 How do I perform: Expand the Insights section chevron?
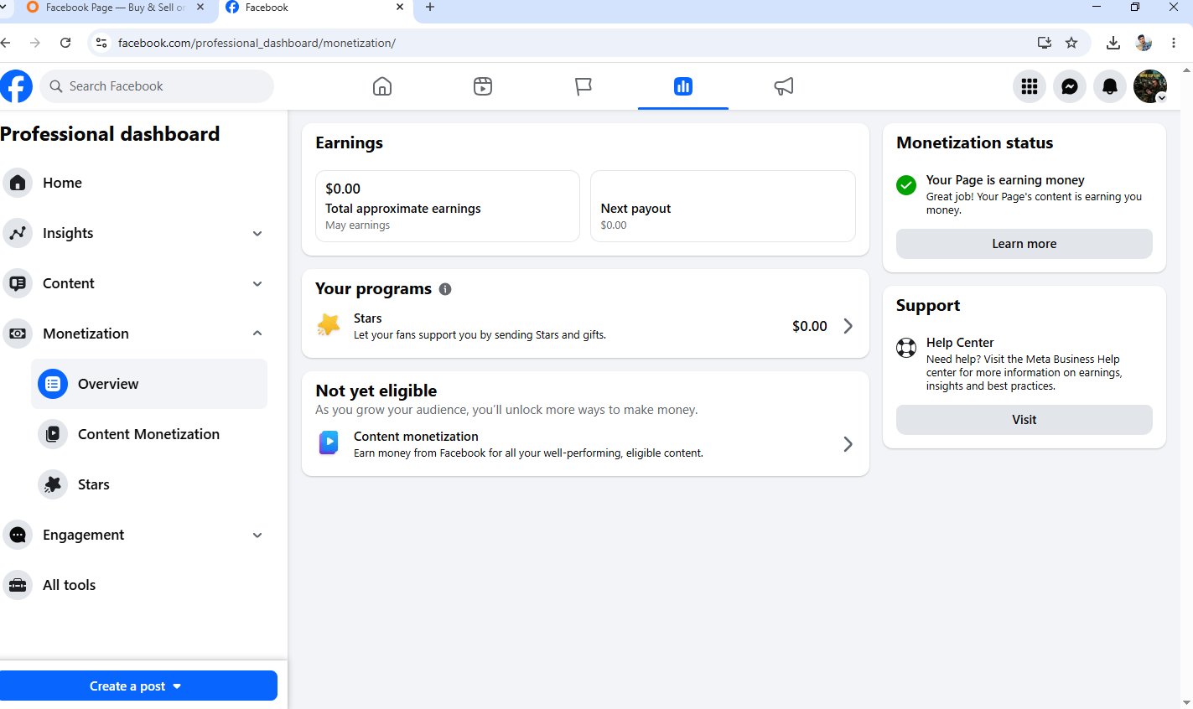[x=257, y=234]
